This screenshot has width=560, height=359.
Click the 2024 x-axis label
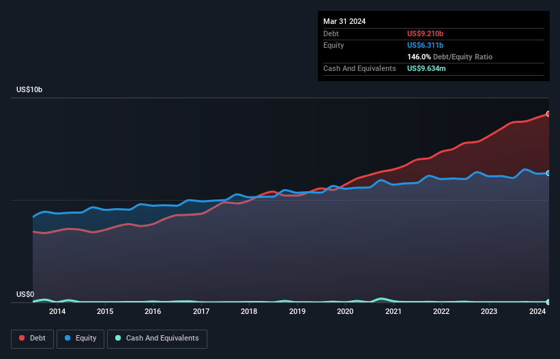pos(537,311)
